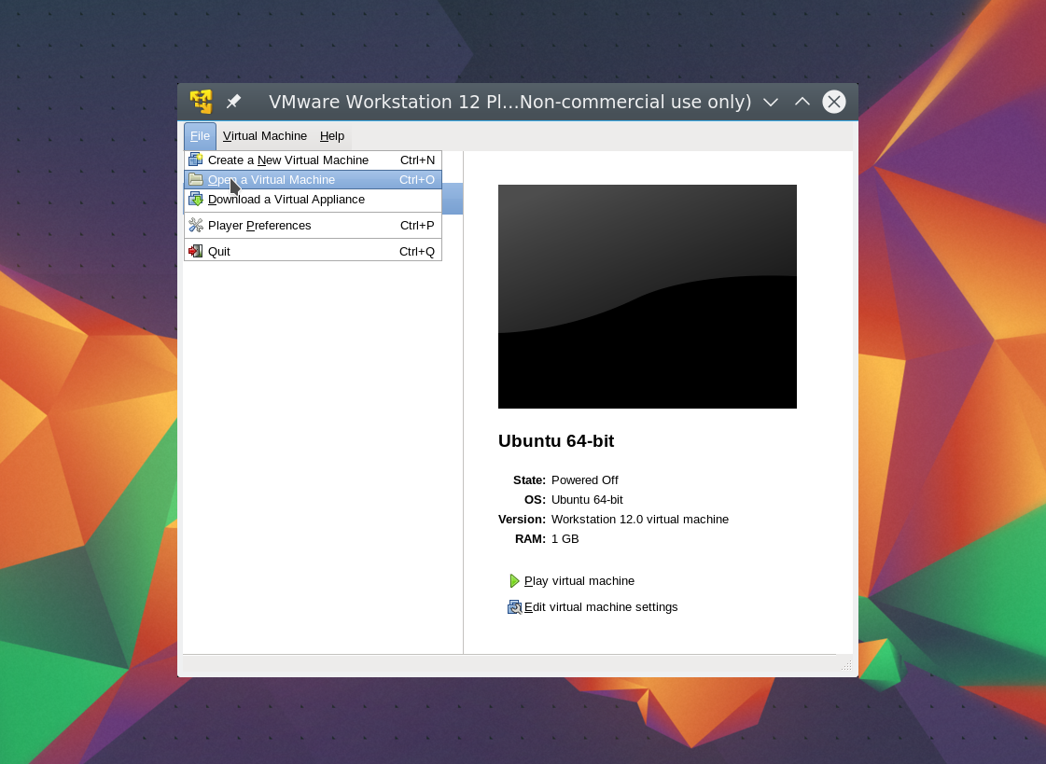Toggle the pin icon in the title bar
The image size is (1046, 764).
233,102
